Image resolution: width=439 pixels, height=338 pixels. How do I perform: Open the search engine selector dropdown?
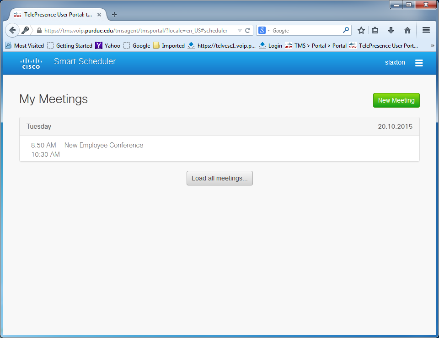pos(264,31)
